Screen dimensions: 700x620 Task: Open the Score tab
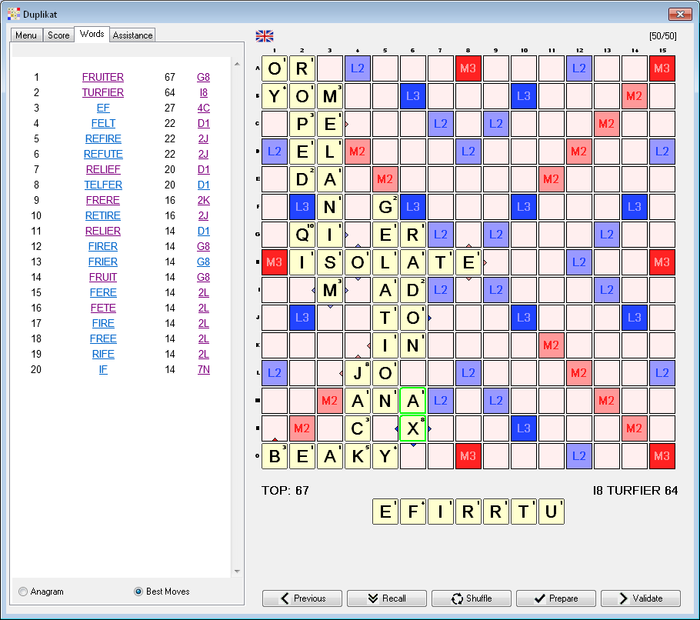(58, 35)
